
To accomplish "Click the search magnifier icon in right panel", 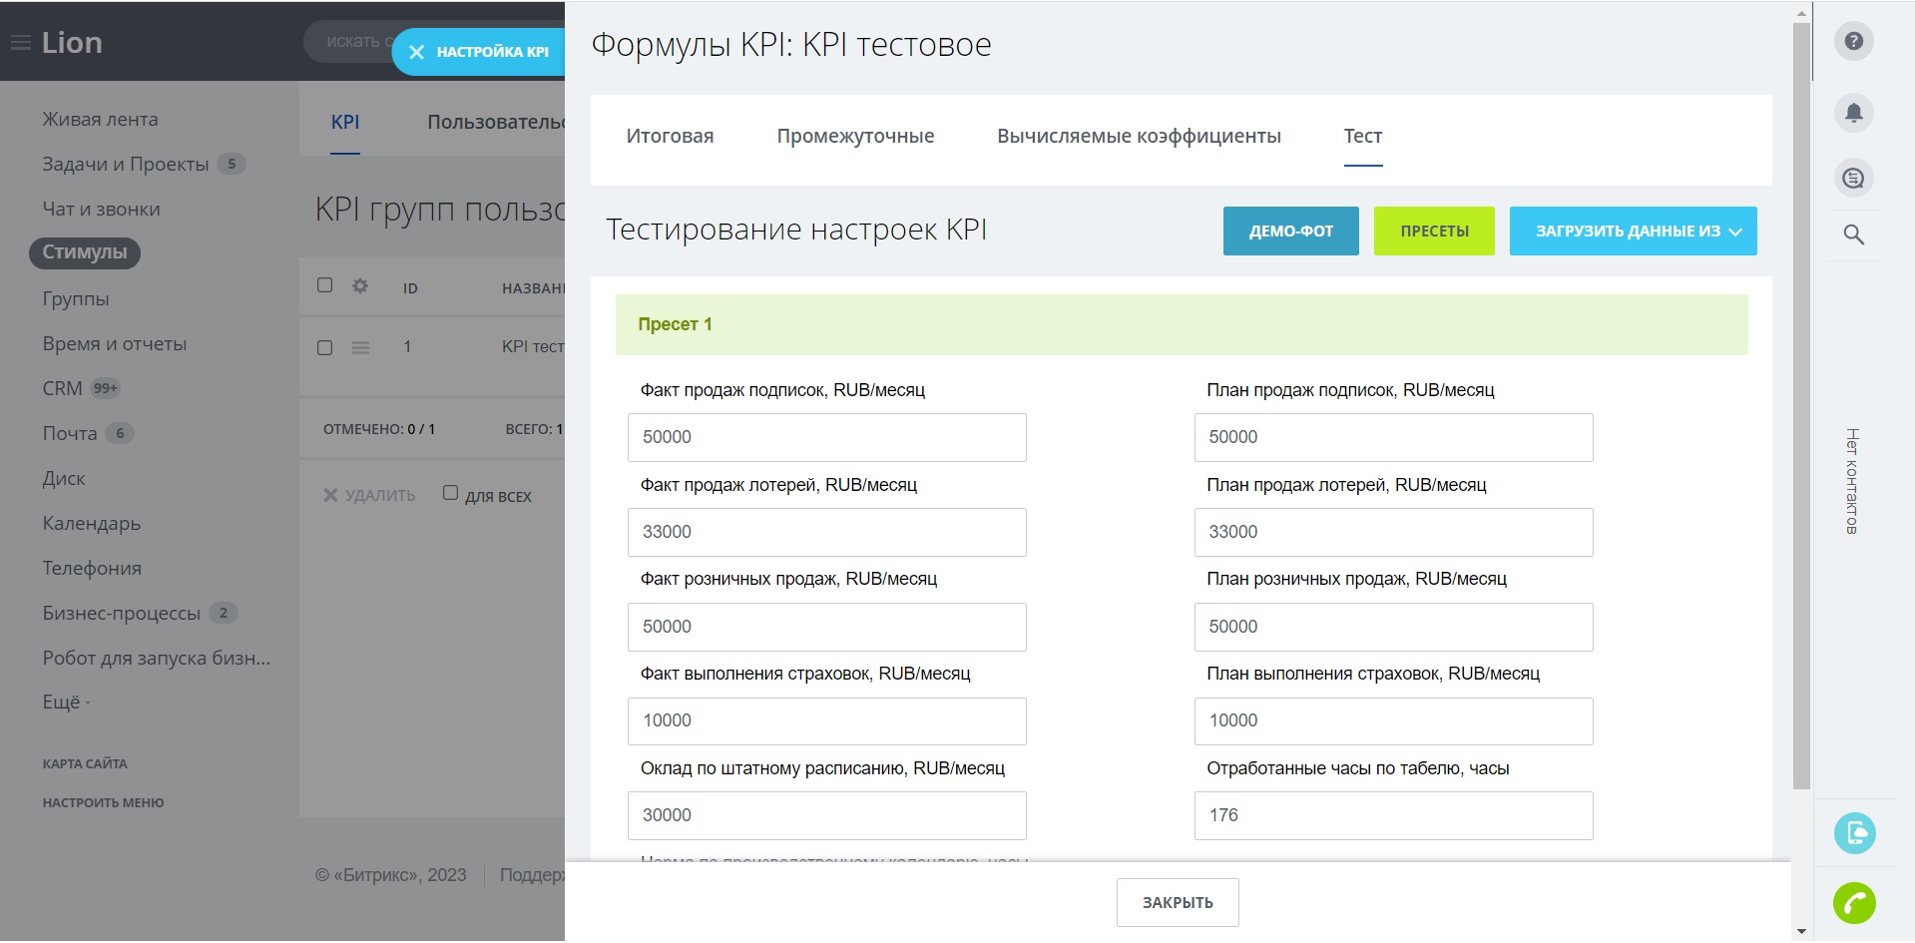I will click(1853, 236).
